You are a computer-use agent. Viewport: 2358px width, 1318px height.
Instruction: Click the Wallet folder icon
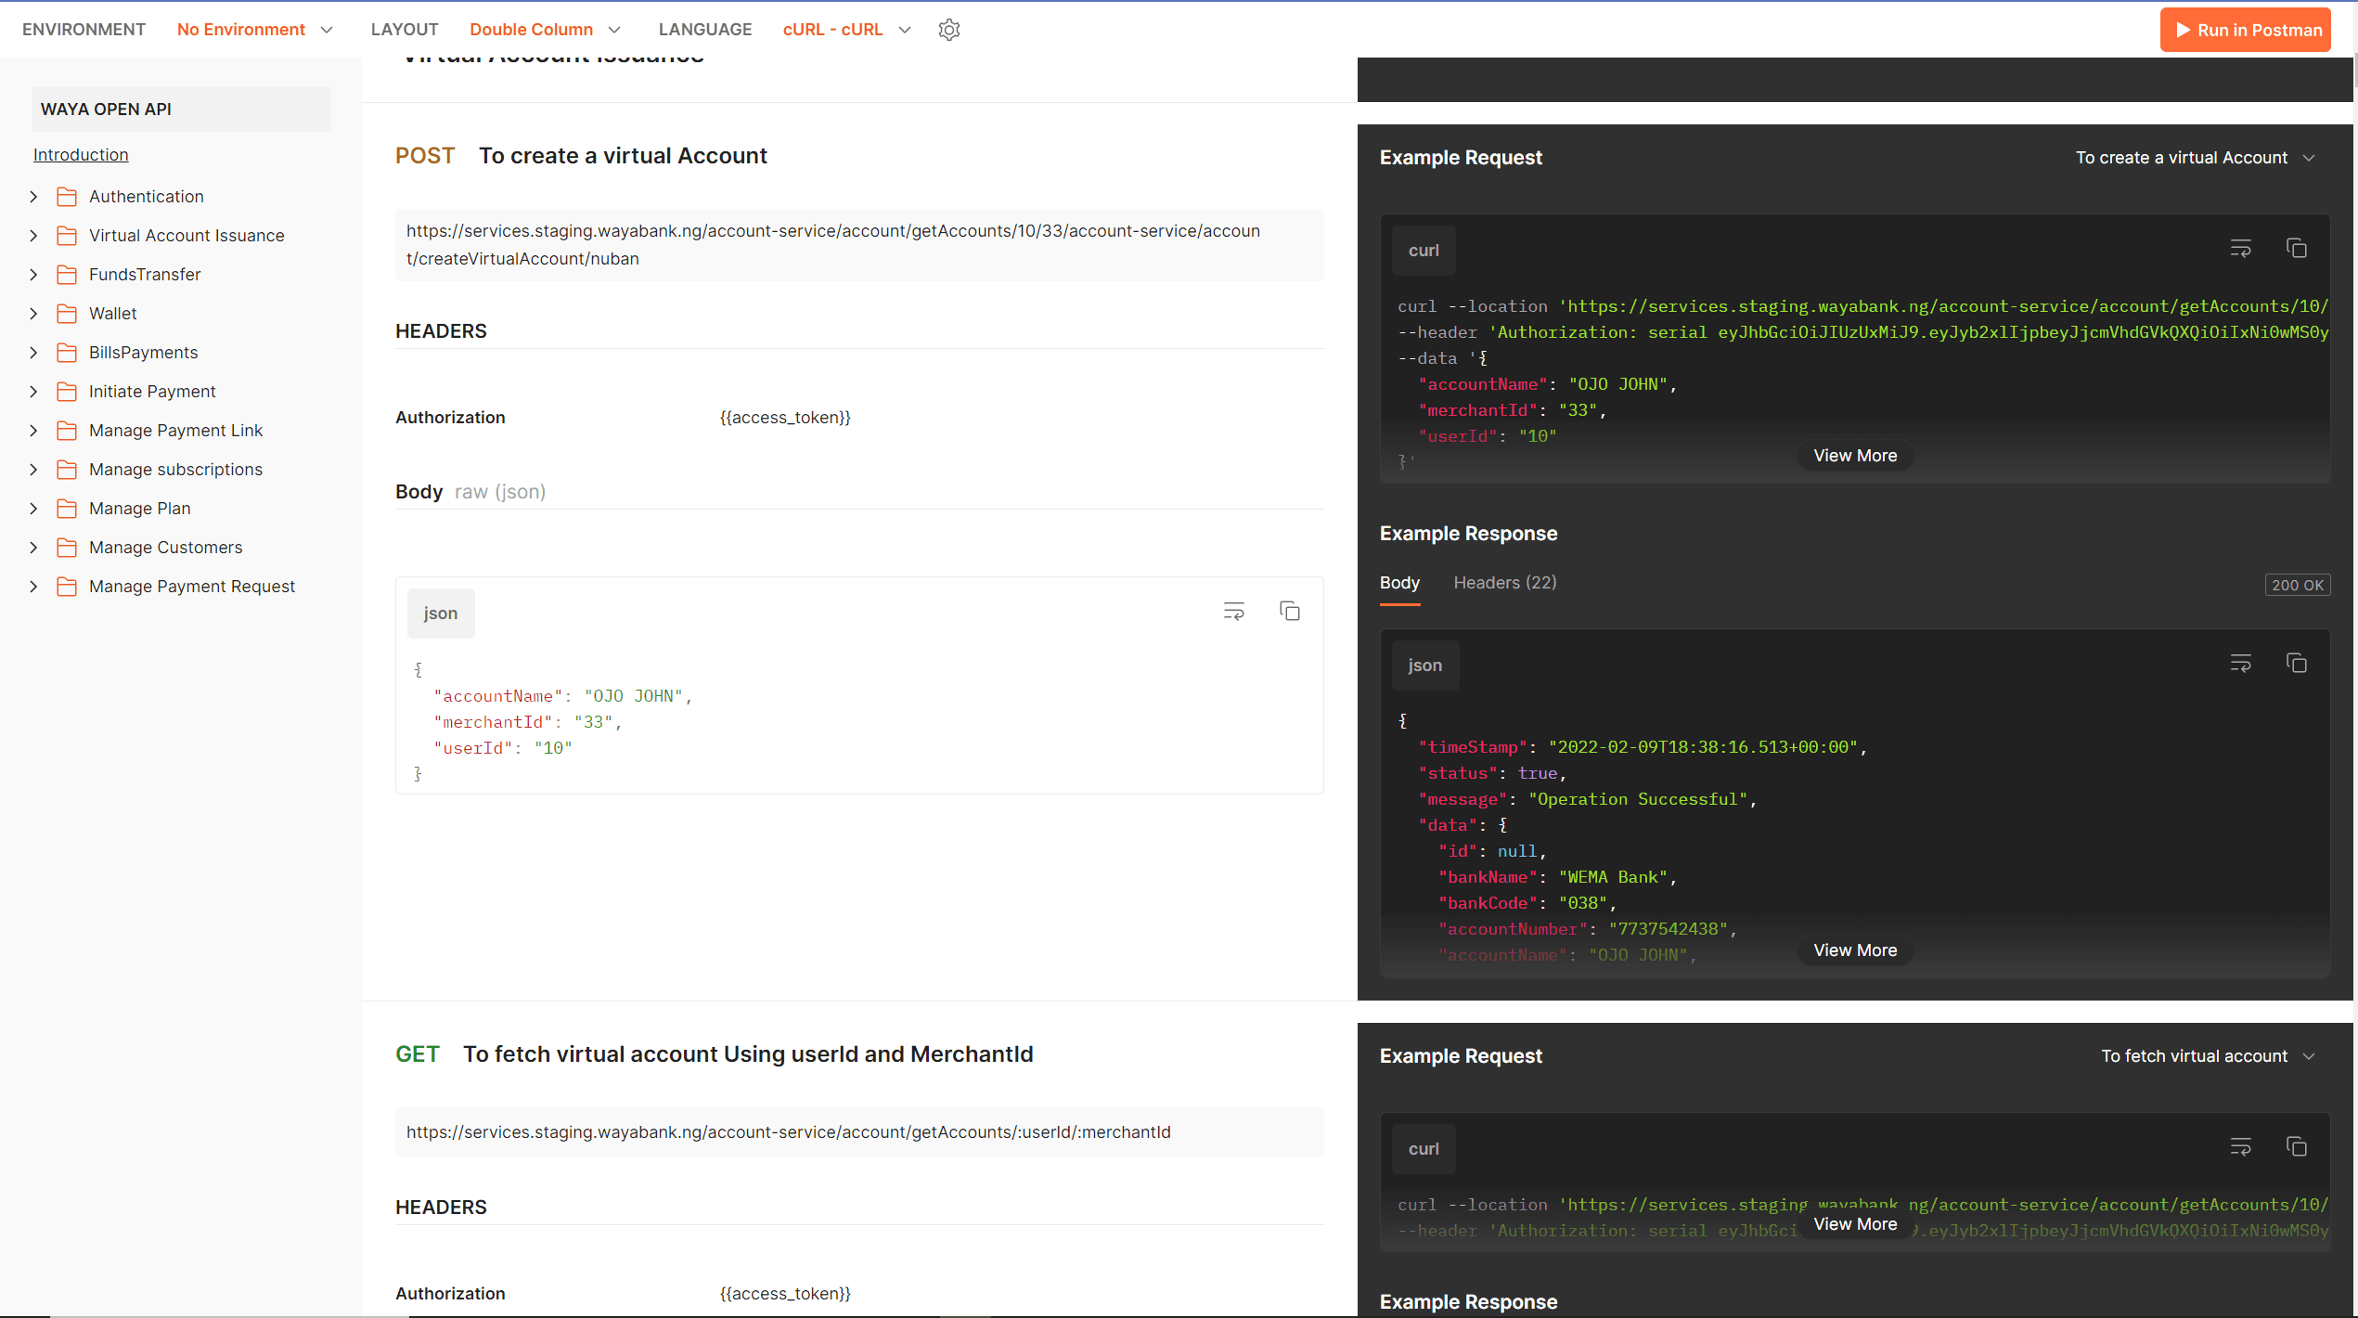coord(67,314)
